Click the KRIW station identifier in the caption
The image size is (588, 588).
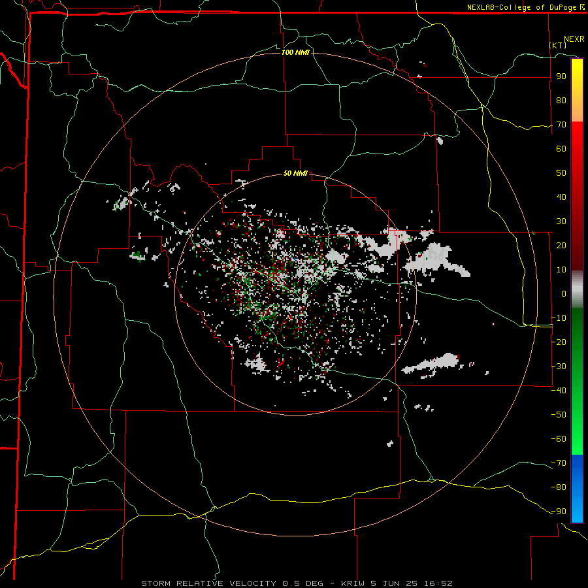pyautogui.click(x=354, y=583)
